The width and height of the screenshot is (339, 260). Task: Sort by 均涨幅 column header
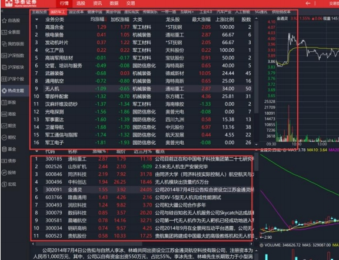99,19
